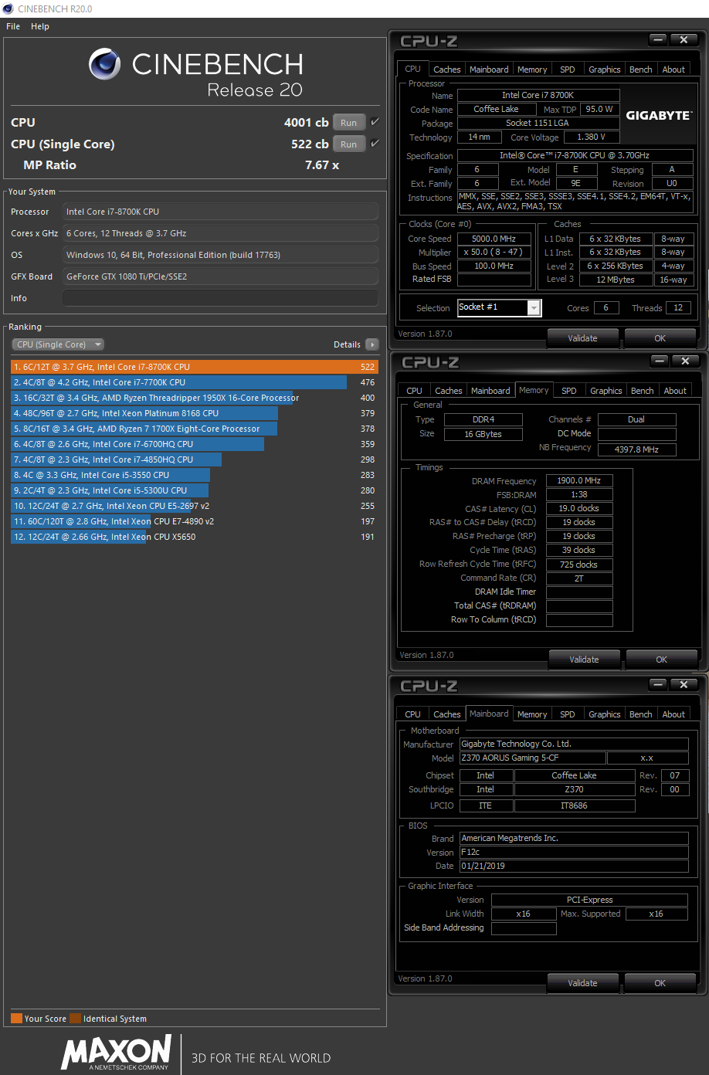Click Validate in middle CPU-Z Memory window
The width and height of the screenshot is (709, 1075).
584,660
